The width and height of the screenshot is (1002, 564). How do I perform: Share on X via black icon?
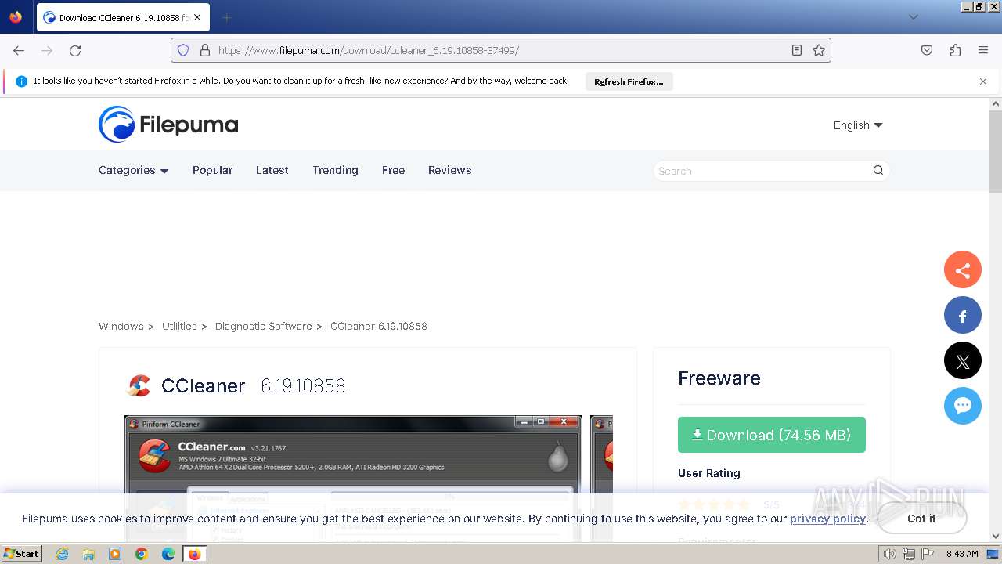coord(963,361)
